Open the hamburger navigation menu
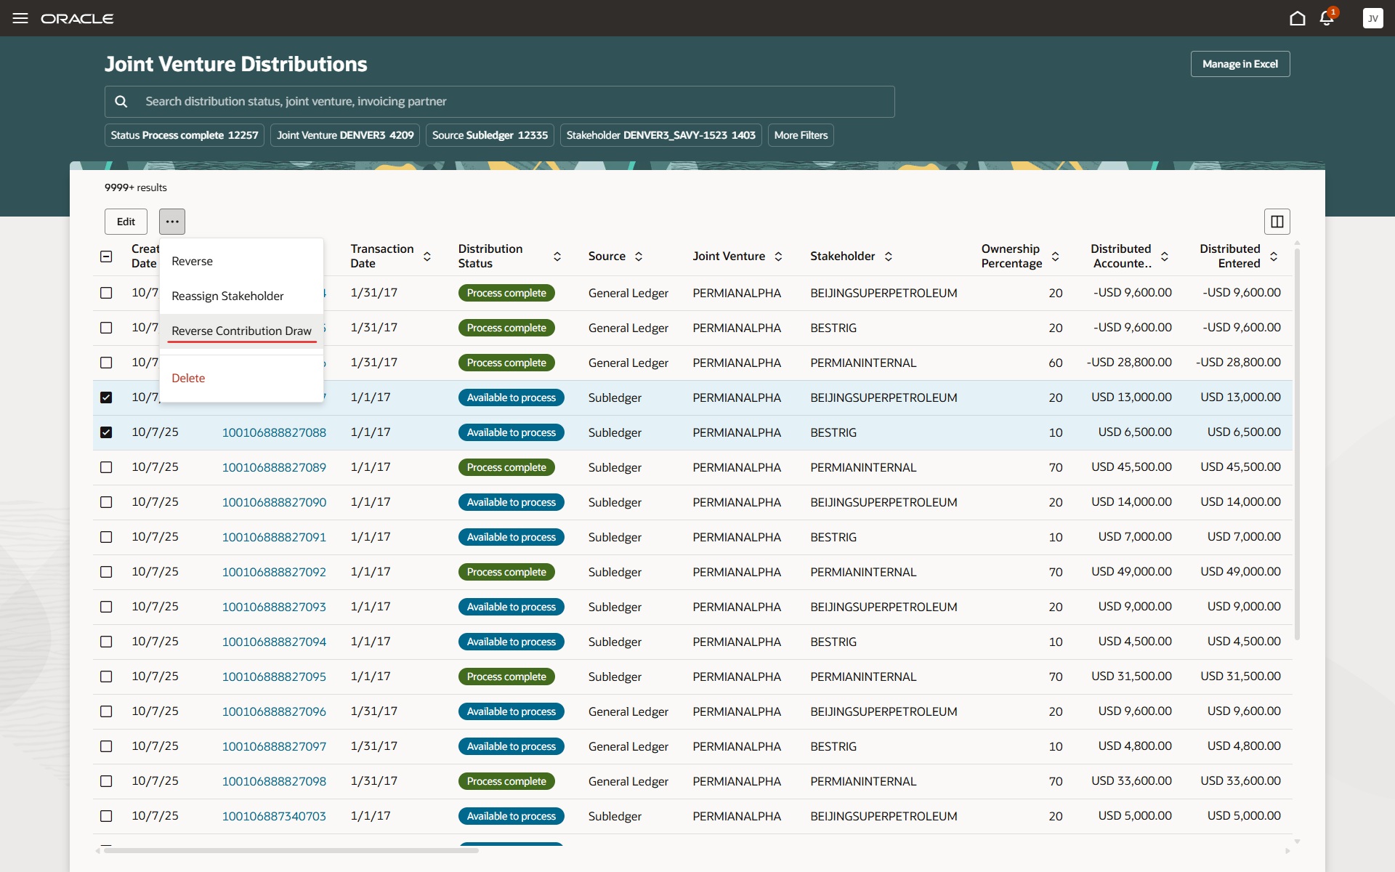 coord(20,18)
